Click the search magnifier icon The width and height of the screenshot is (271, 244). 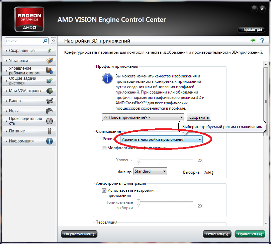coord(45,41)
